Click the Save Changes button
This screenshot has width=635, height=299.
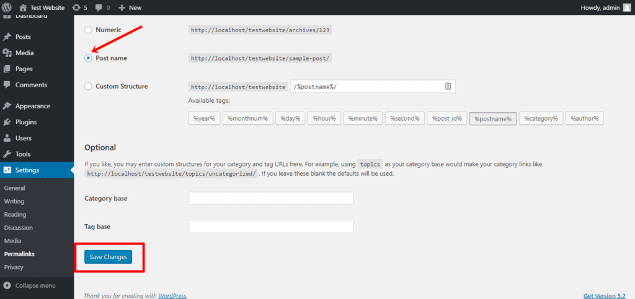(108, 257)
